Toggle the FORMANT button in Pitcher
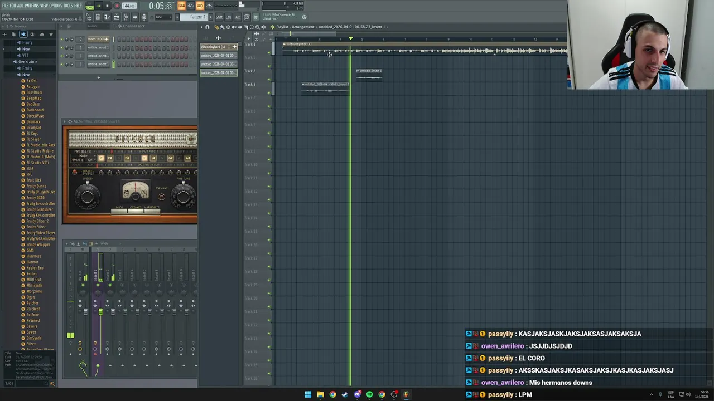The height and width of the screenshot is (401, 714). (161, 196)
